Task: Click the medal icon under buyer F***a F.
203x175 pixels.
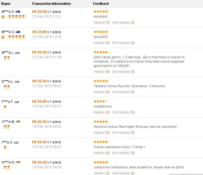Action: (5, 107)
